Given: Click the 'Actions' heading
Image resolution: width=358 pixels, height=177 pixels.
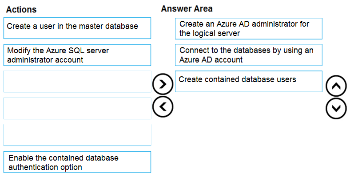Looking at the screenshot, I should tap(21, 10).
